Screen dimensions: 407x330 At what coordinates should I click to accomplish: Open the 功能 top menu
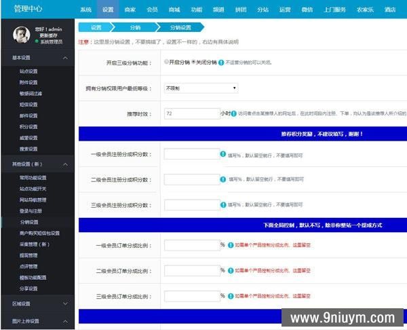[x=197, y=10]
